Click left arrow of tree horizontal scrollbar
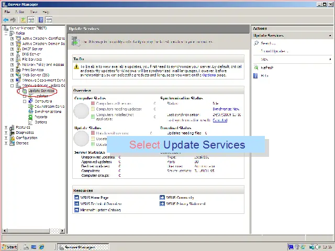 click(5, 231)
